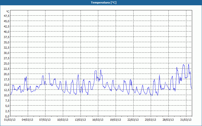
Task: Select the 31/03/13 date label
Action: [x=186, y=120]
